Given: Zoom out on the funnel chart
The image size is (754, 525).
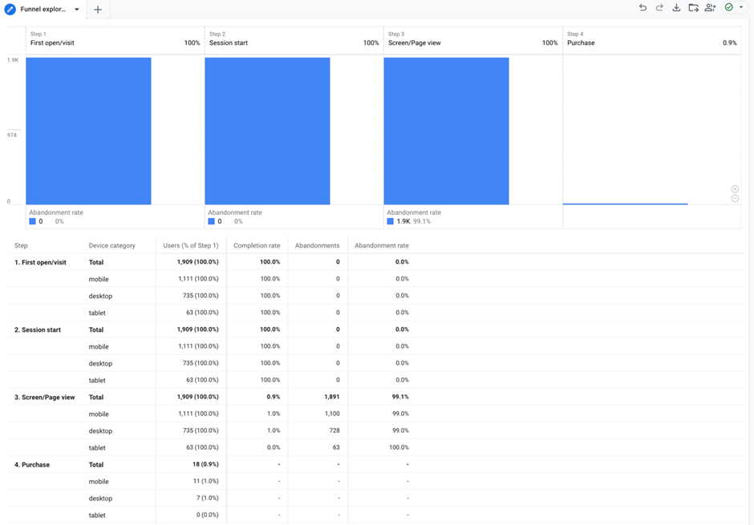Looking at the screenshot, I should click(735, 199).
